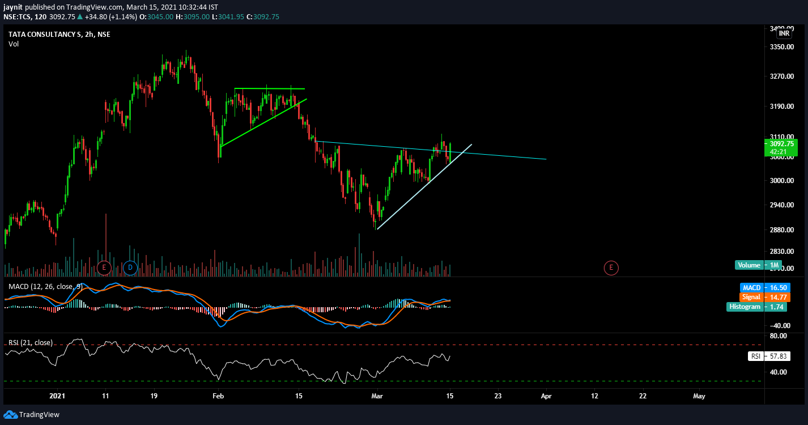Click the 2830.00 price axis label
The width and height of the screenshot is (808, 425).
tap(781, 251)
